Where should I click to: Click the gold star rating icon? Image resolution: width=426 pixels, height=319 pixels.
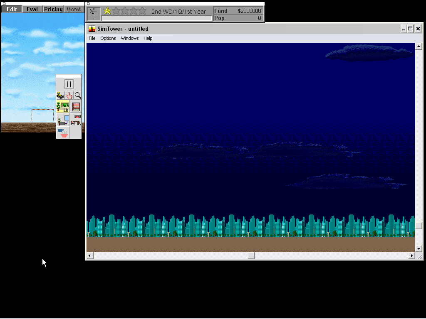(x=107, y=11)
